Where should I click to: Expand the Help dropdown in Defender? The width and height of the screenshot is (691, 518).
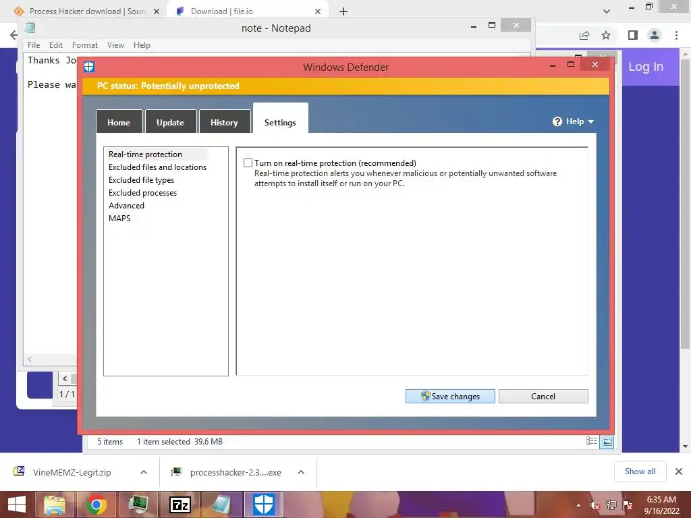click(x=591, y=121)
